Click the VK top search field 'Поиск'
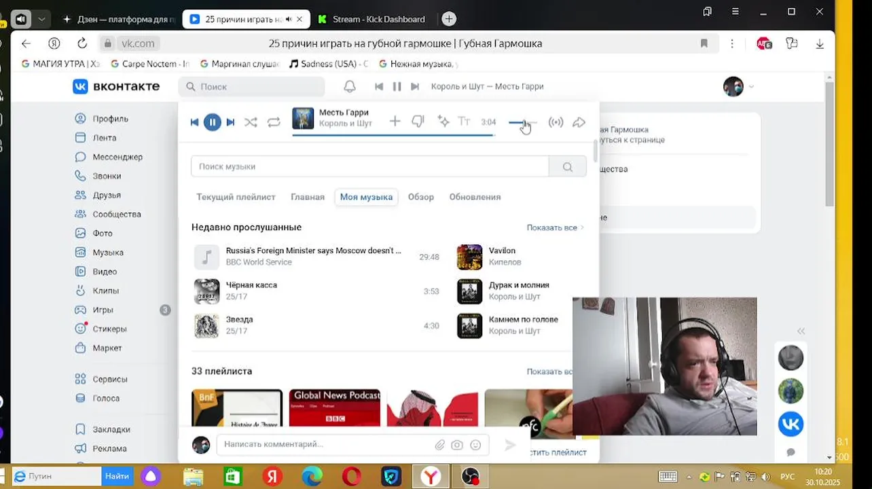872x489 pixels. coord(252,87)
